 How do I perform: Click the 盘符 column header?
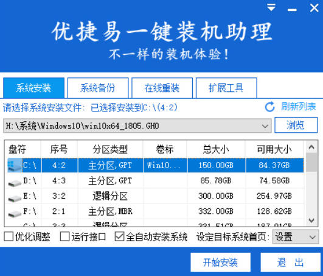(x=23, y=149)
